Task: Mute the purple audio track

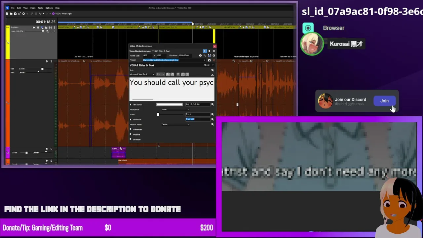Action: pos(47,149)
